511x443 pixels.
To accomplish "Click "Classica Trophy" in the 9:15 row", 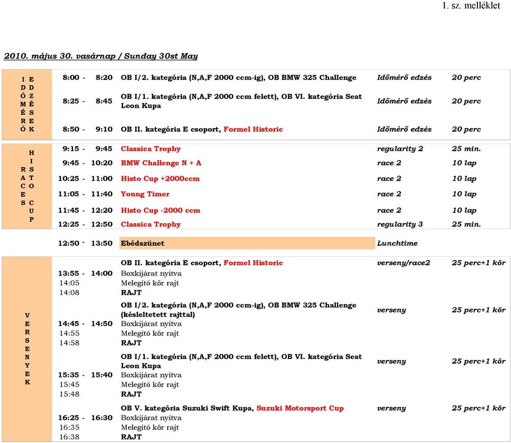I will click(x=151, y=149).
